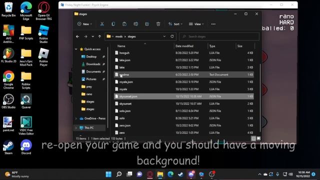Open OBS Studio desktop shortcut
This screenshot has width=320, height=180.
click(8, 101)
